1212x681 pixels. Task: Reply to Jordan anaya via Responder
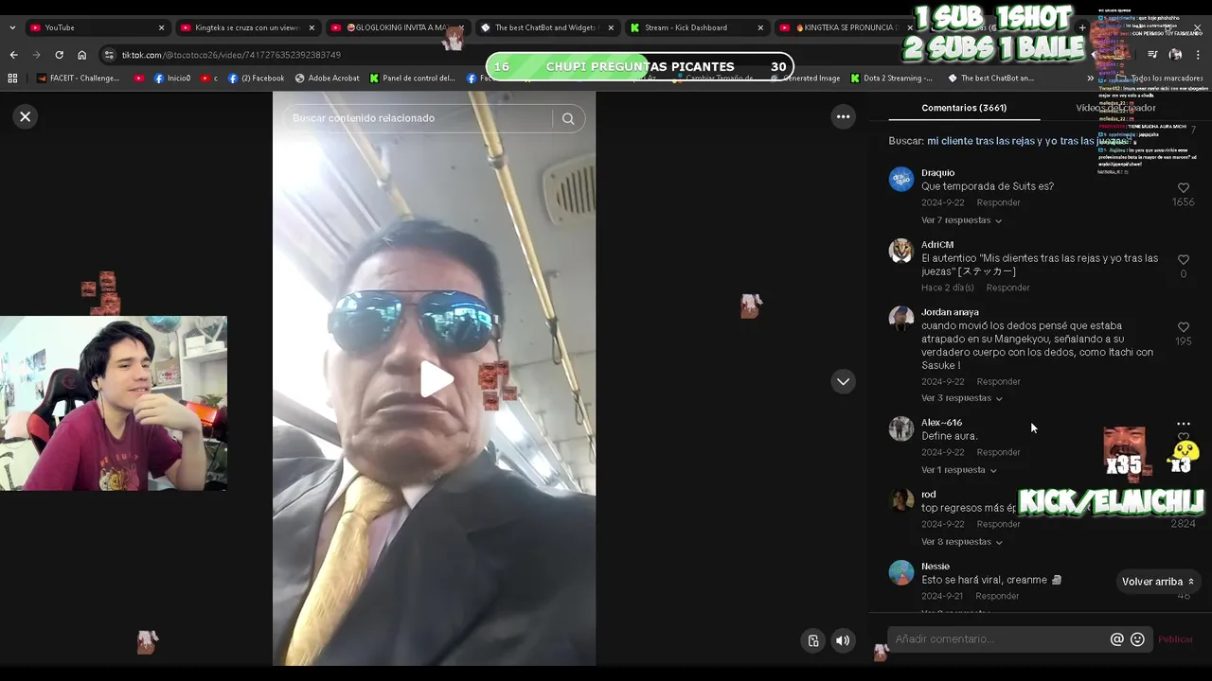[x=998, y=381]
